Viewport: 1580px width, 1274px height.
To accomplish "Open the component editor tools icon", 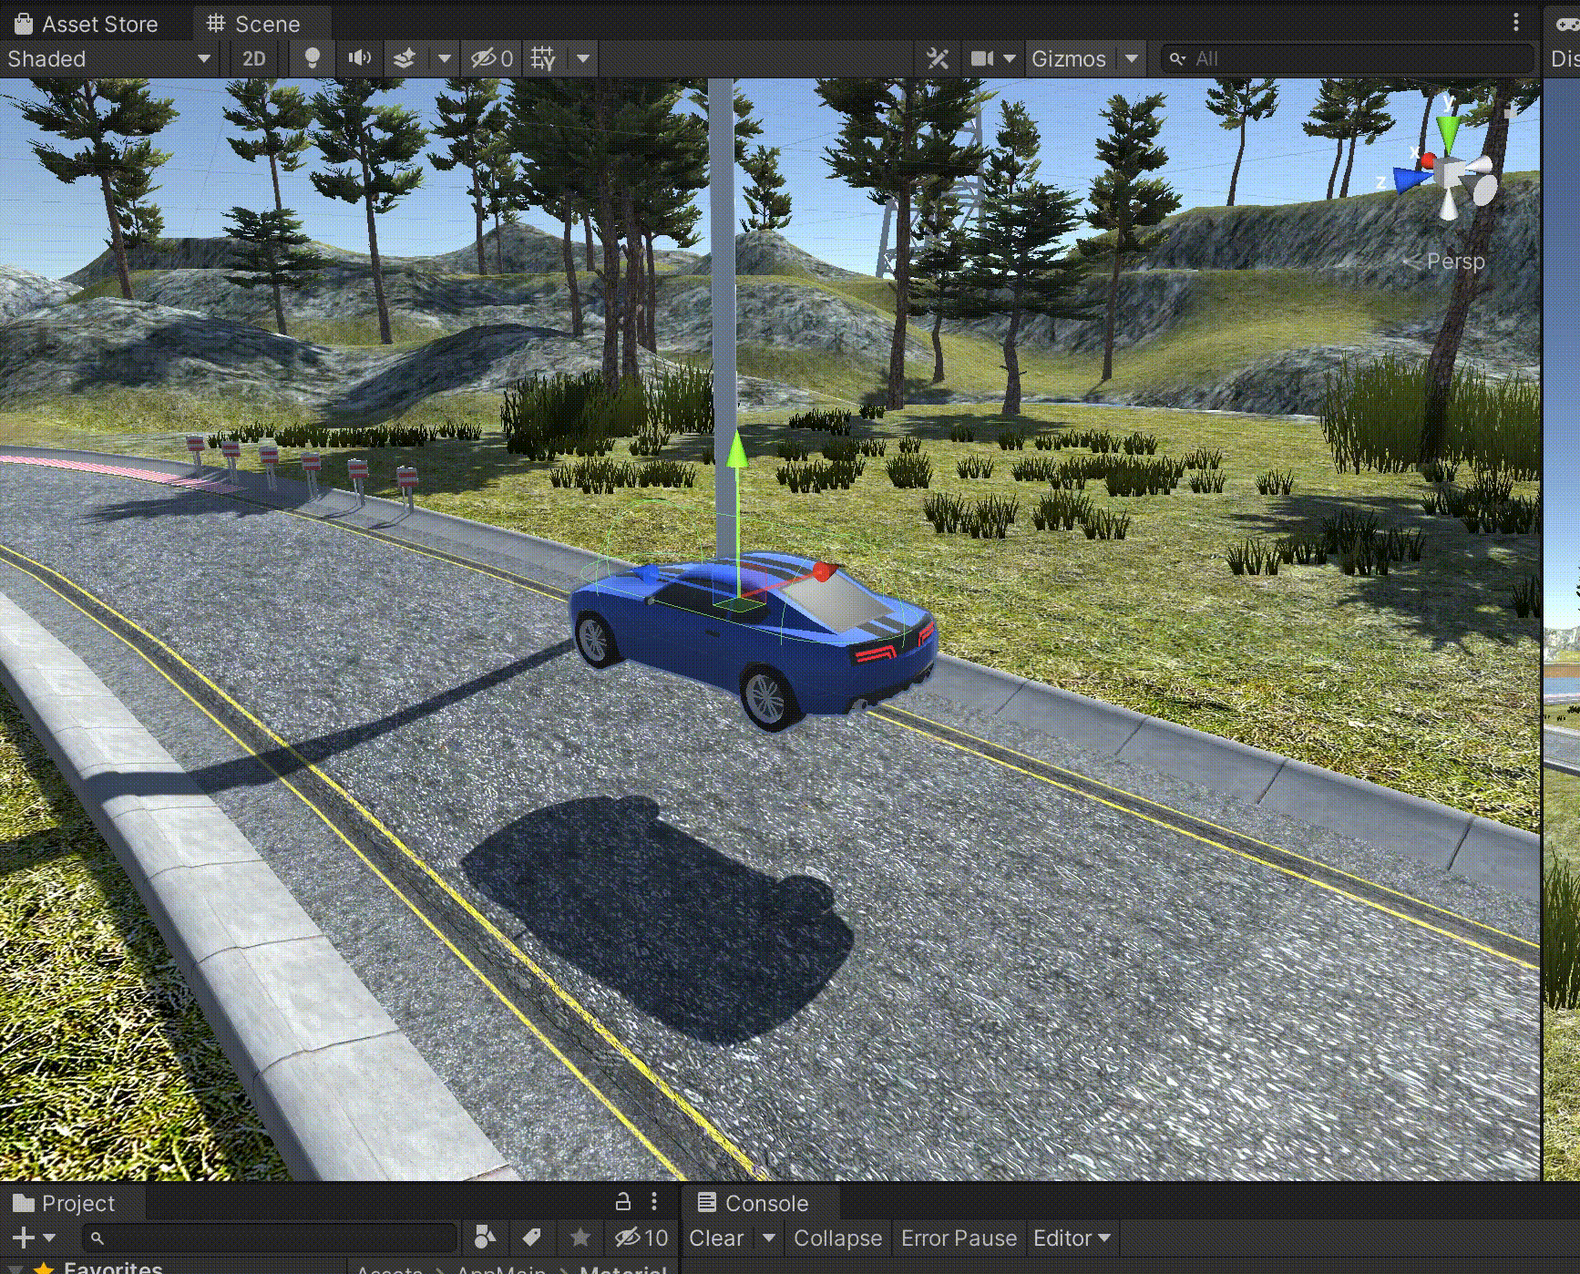I will coord(938,59).
